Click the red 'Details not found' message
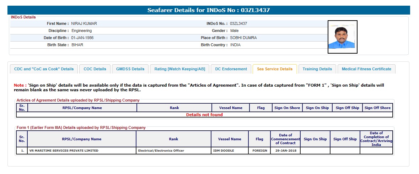 coord(204,115)
